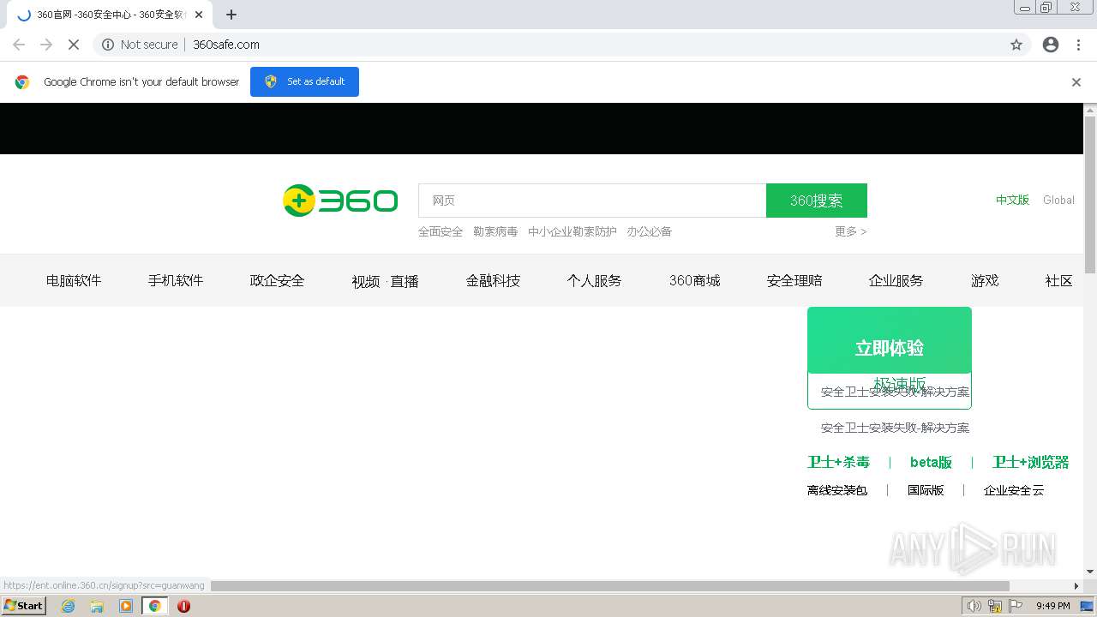Click the 立即体验 button
This screenshot has height=617, width=1097.
coord(890,340)
